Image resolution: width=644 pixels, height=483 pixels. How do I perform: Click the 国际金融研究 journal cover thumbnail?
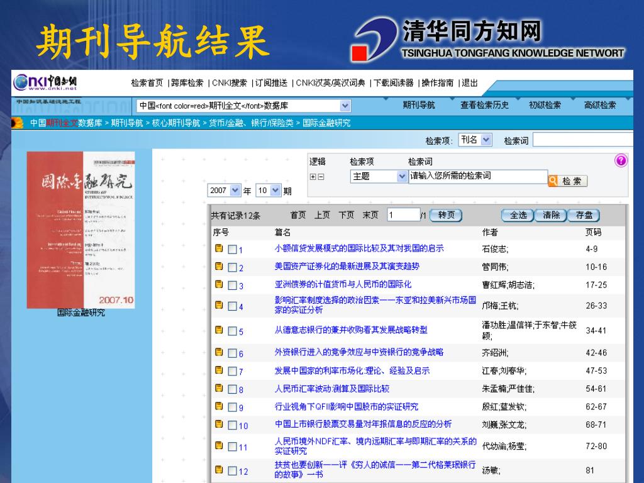[x=81, y=230]
